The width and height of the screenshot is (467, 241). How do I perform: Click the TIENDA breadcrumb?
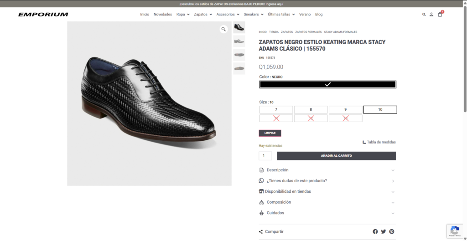[274, 32]
